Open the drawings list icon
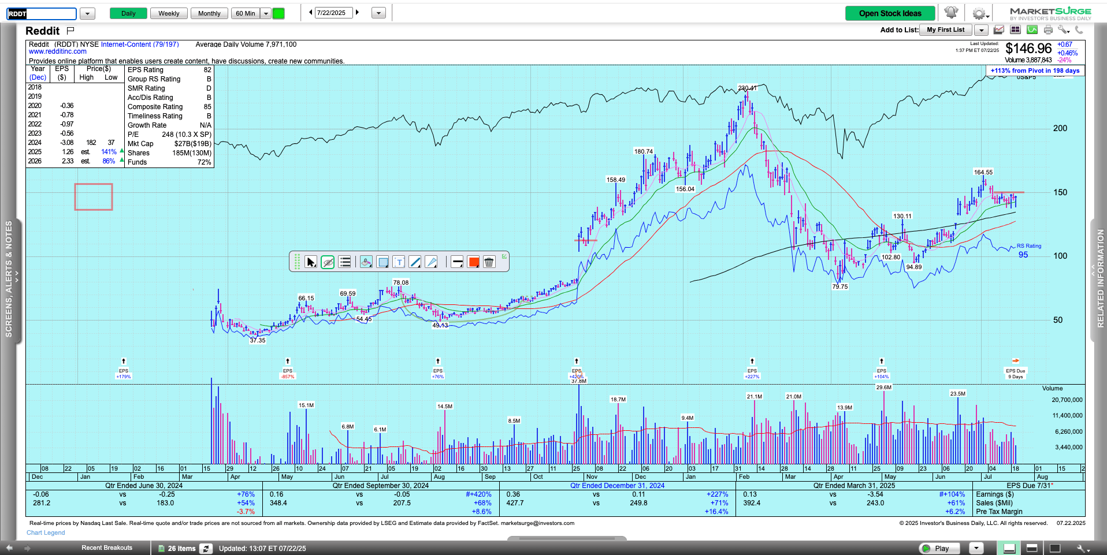Screen dimensions: 1107x555 (x=345, y=262)
